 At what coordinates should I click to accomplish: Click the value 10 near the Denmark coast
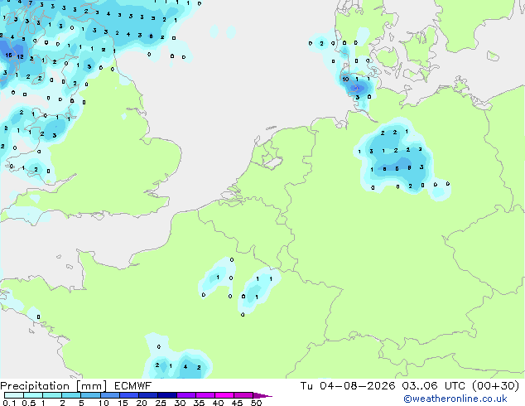point(345,79)
